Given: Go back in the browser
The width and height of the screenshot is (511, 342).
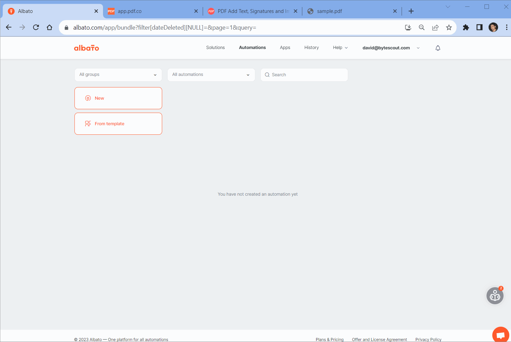Looking at the screenshot, I should coord(9,28).
